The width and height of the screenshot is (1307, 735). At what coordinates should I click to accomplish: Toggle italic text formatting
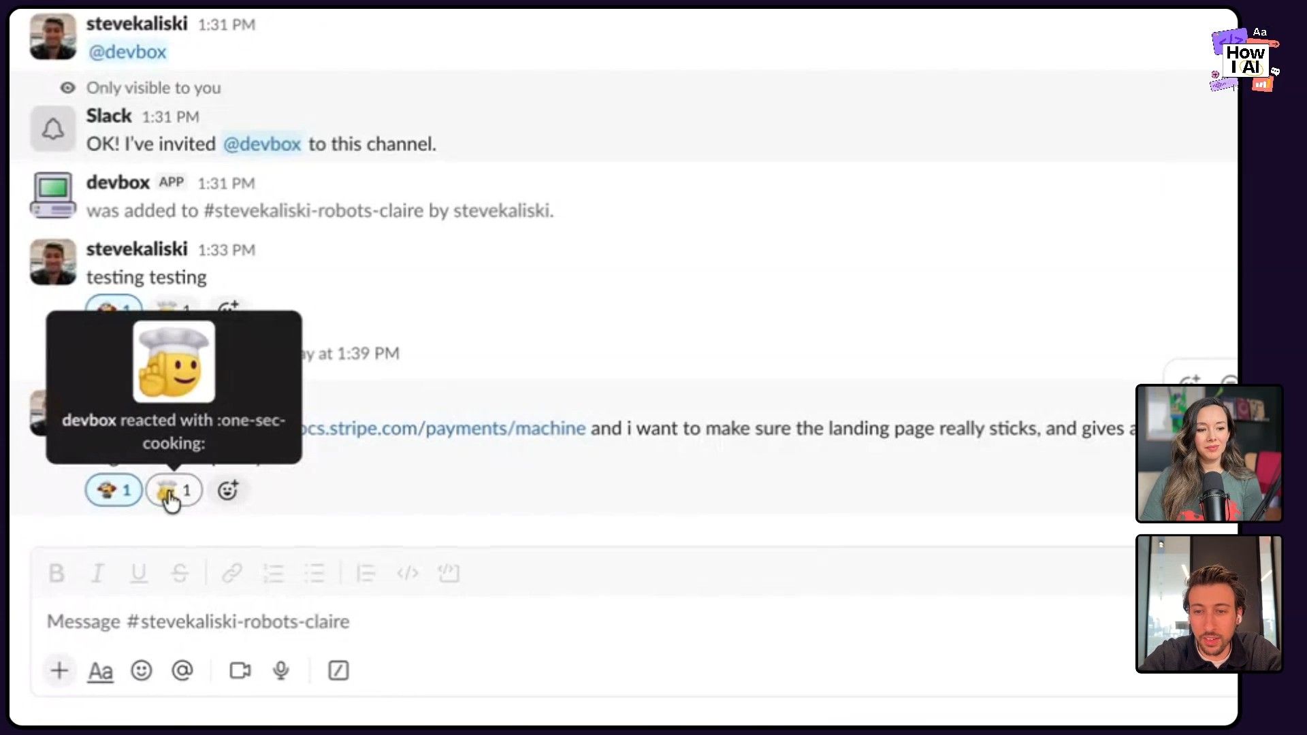coord(97,574)
